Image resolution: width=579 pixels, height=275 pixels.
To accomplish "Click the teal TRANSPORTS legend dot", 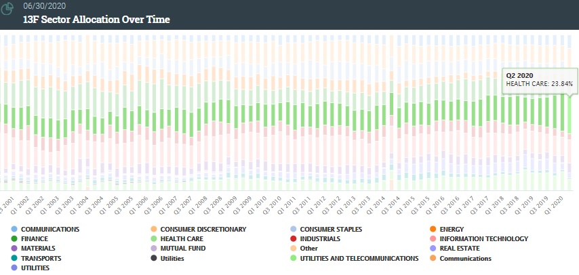I will click(14, 259).
